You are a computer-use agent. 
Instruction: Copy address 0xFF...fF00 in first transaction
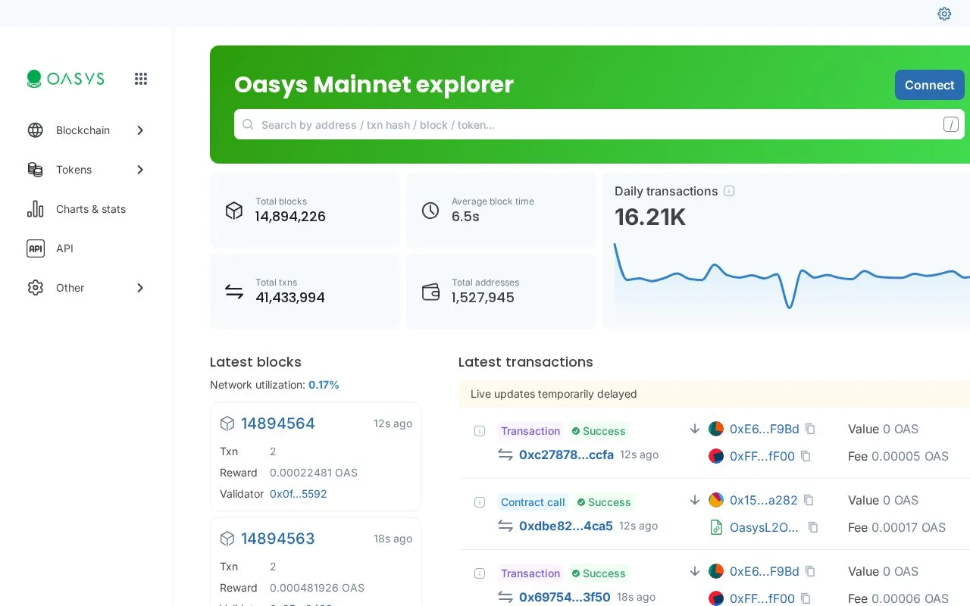[806, 456]
